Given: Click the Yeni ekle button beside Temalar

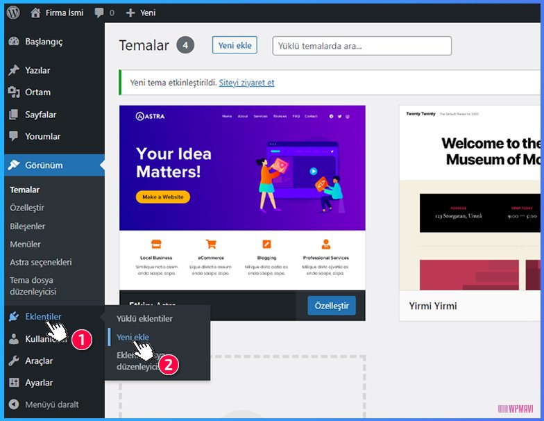Looking at the screenshot, I should click(x=235, y=45).
